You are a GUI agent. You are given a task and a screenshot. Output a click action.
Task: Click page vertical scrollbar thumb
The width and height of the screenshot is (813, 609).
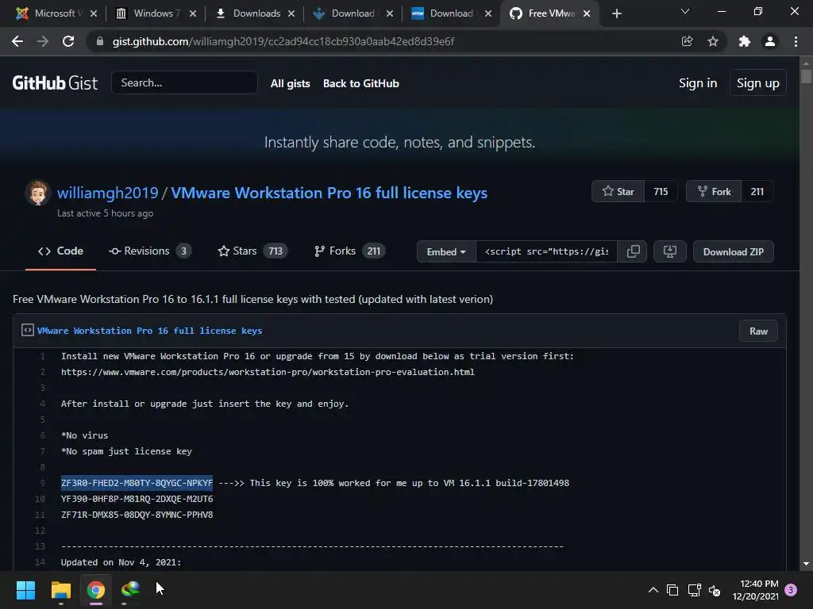click(x=806, y=76)
